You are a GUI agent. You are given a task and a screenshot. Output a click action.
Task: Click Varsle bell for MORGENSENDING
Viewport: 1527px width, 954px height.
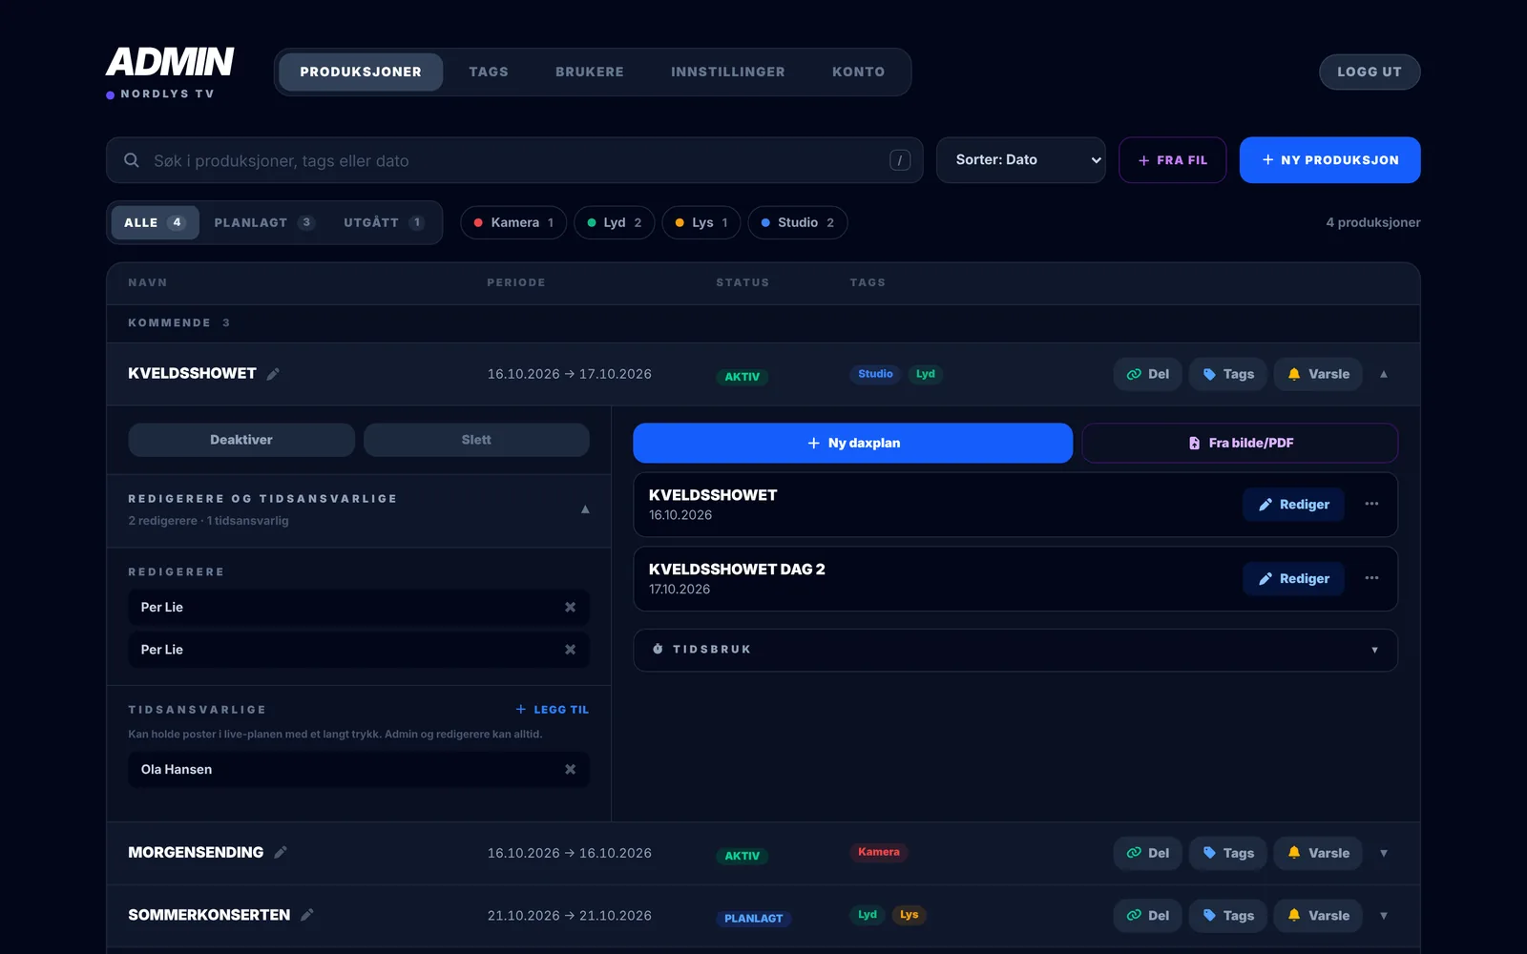[1318, 853]
